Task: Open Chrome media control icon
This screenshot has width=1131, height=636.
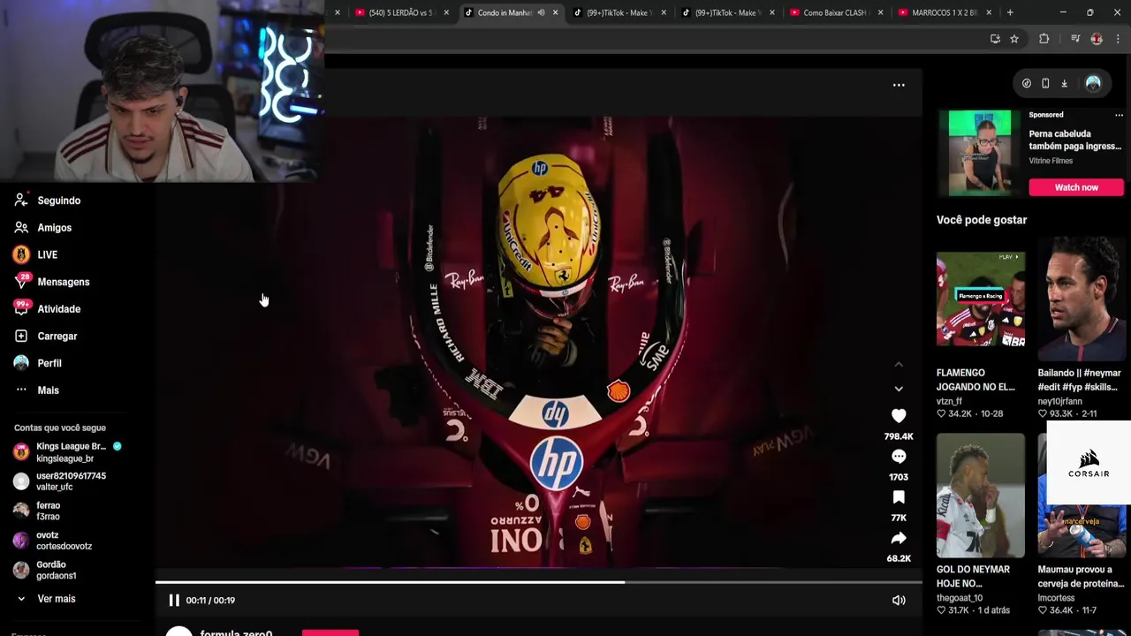Action: click(1075, 39)
